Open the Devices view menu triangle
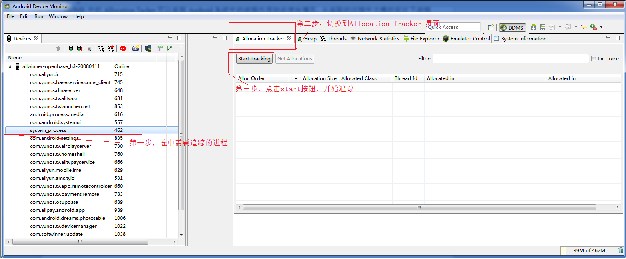 click(x=181, y=47)
